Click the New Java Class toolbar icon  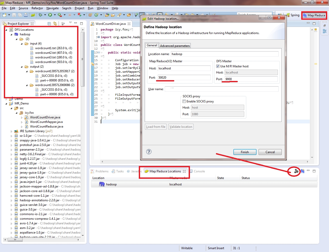(96, 15)
